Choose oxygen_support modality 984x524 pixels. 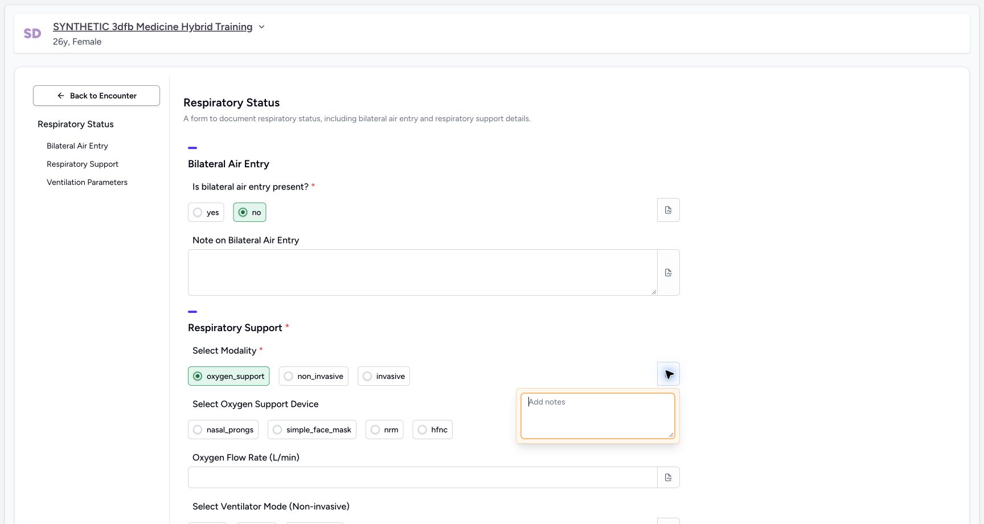point(228,376)
